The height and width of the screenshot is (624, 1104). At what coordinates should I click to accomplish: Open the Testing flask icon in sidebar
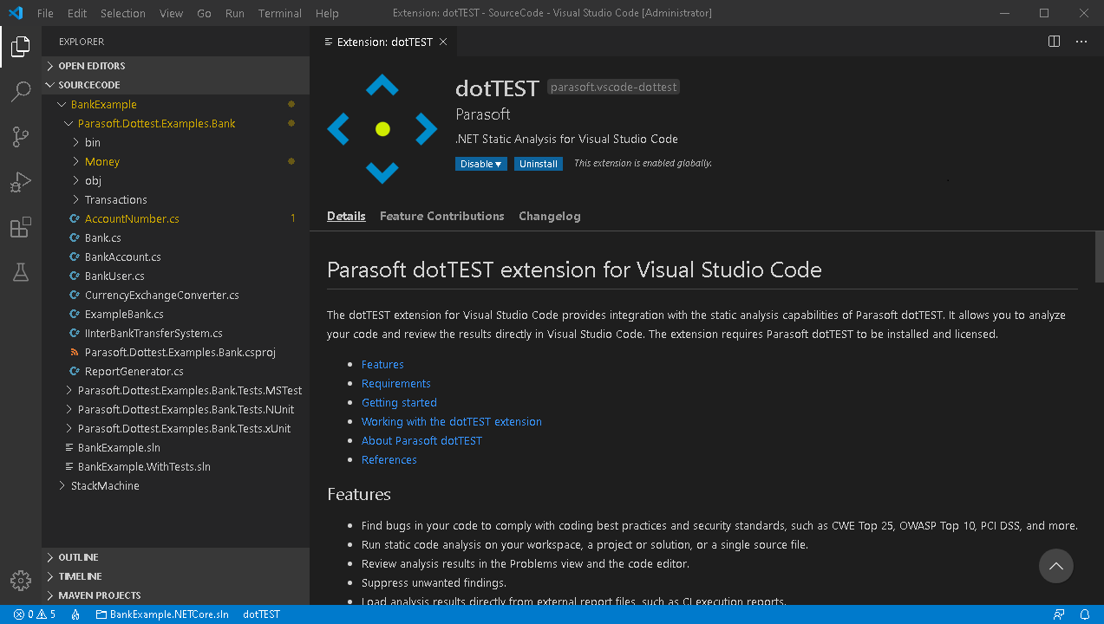click(x=20, y=271)
